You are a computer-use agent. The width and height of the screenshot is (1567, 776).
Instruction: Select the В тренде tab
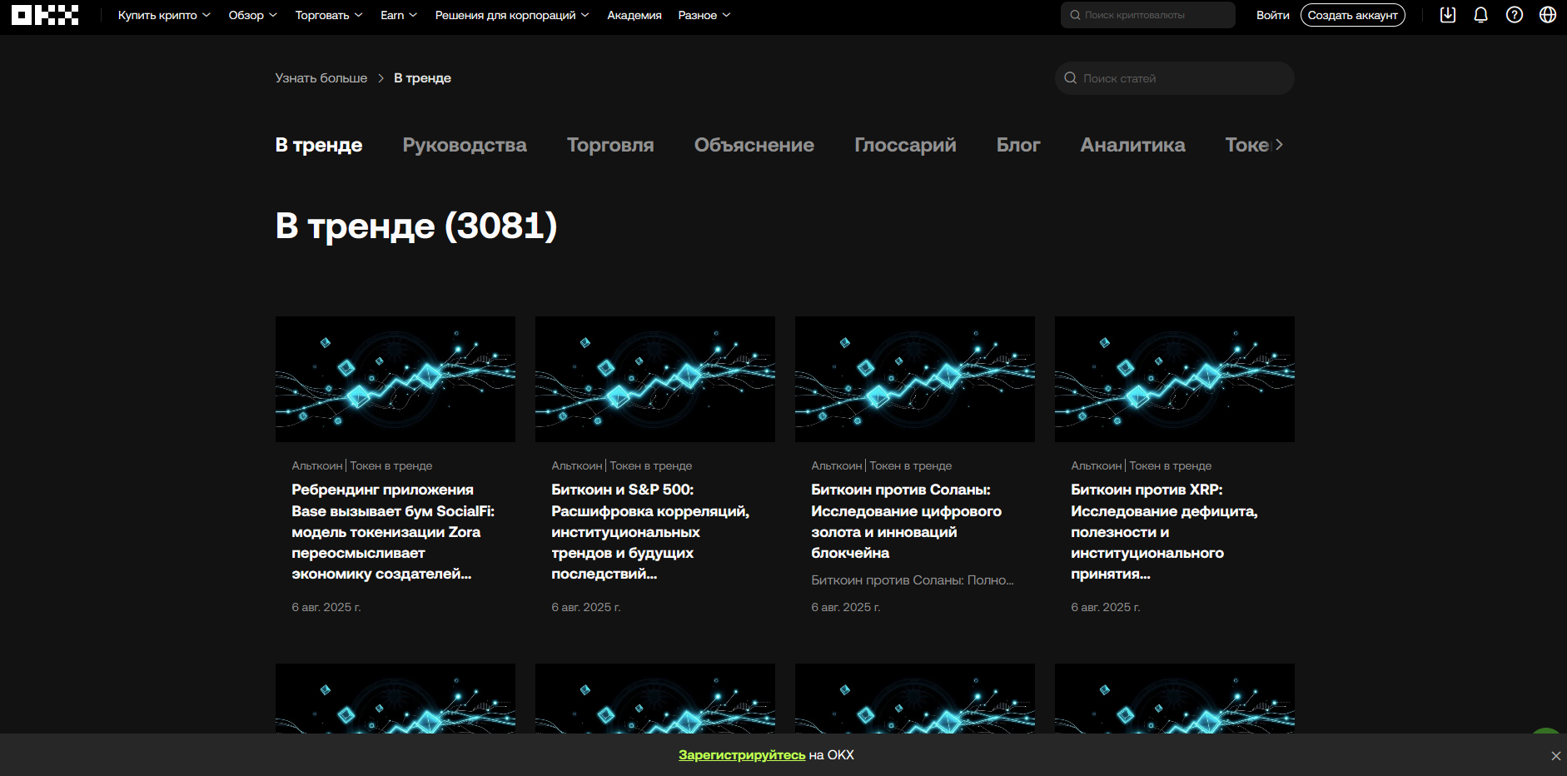click(x=319, y=145)
